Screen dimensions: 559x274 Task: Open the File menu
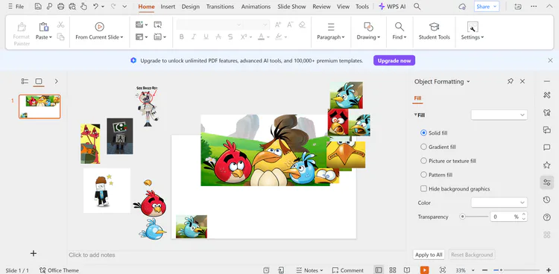[x=16, y=7]
